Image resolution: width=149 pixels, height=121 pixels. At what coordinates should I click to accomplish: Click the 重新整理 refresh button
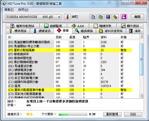[112, 114]
